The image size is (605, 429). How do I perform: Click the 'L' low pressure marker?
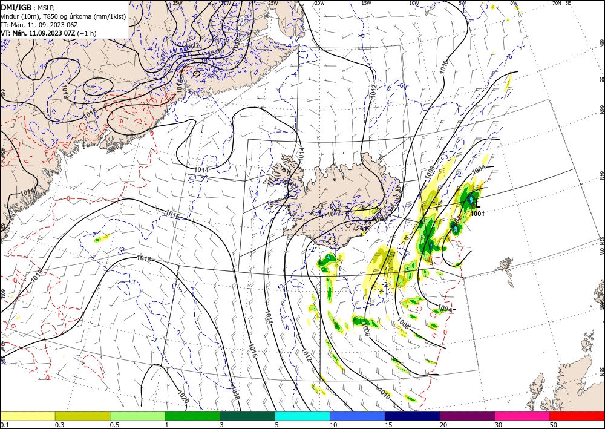478,204
